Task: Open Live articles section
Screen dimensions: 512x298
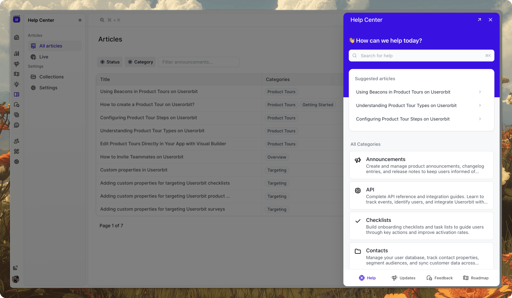Action: pyautogui.click(x=55, y=57)
